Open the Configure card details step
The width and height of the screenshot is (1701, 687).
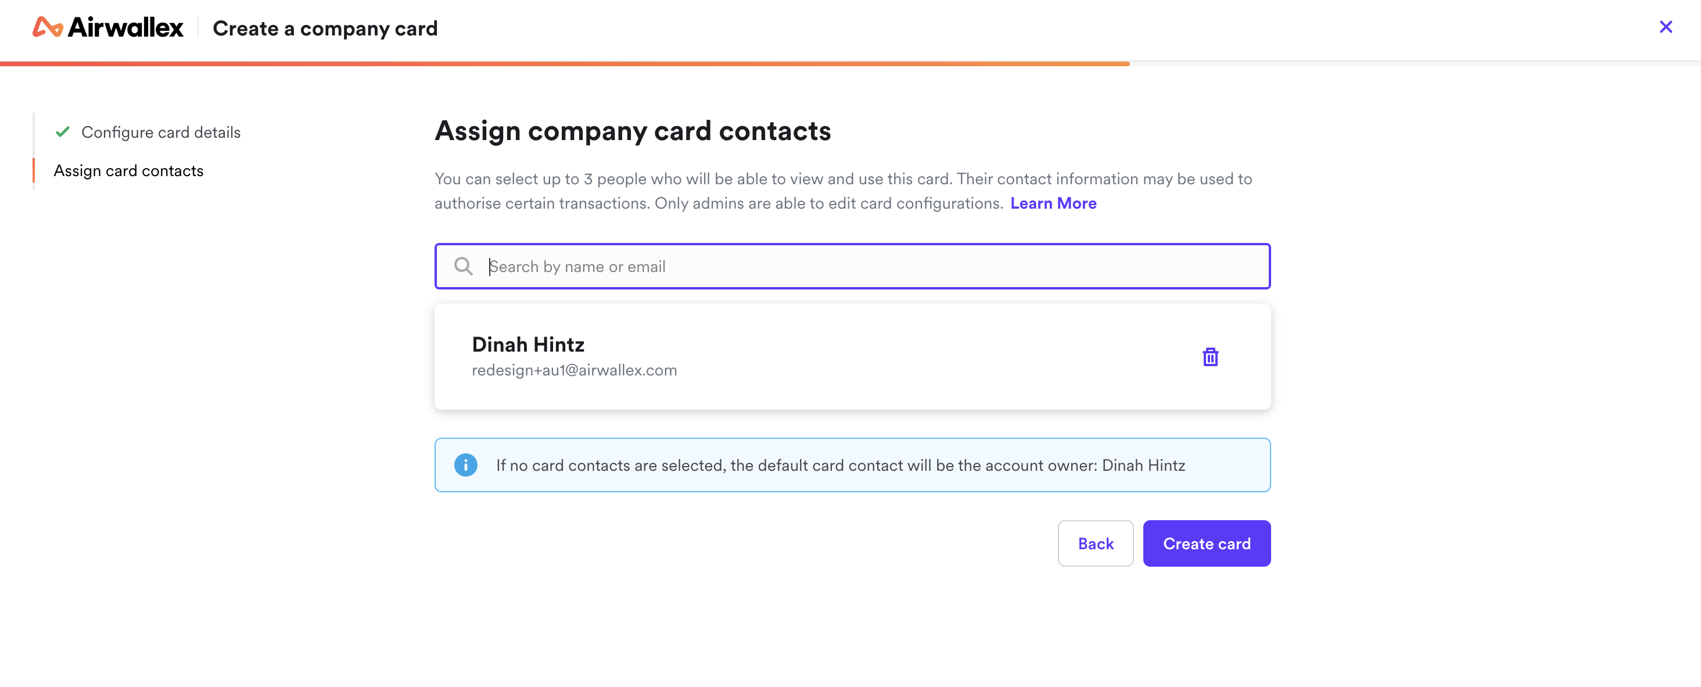[160, 132]
